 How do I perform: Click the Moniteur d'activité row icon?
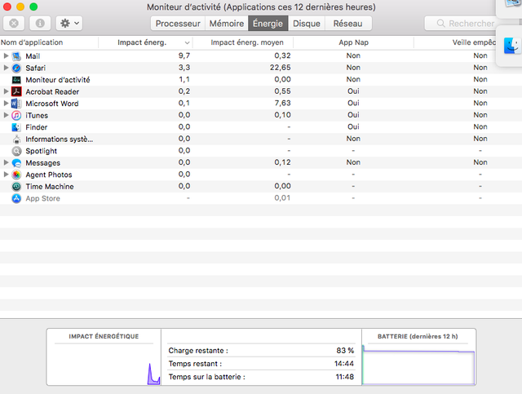[16, 80]
